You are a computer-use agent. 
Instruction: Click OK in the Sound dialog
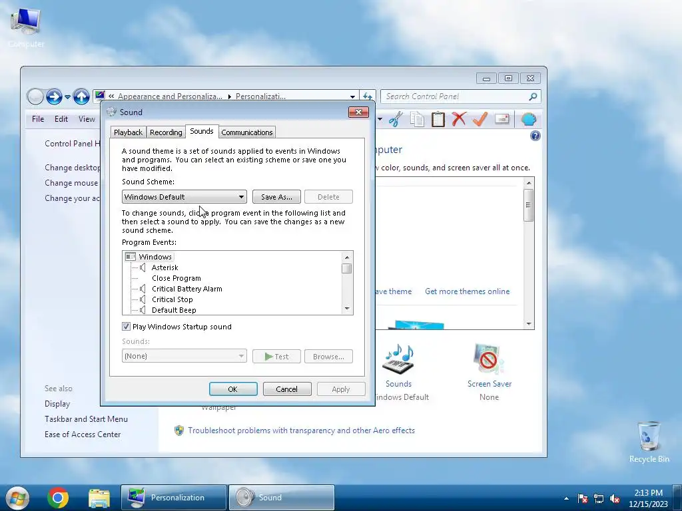(232, 389)
